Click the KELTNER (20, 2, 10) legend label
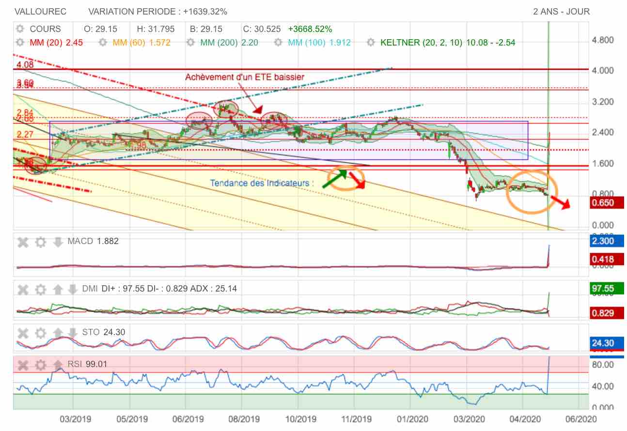The height and width of the screenshot is (431, 627). [448, 43]
